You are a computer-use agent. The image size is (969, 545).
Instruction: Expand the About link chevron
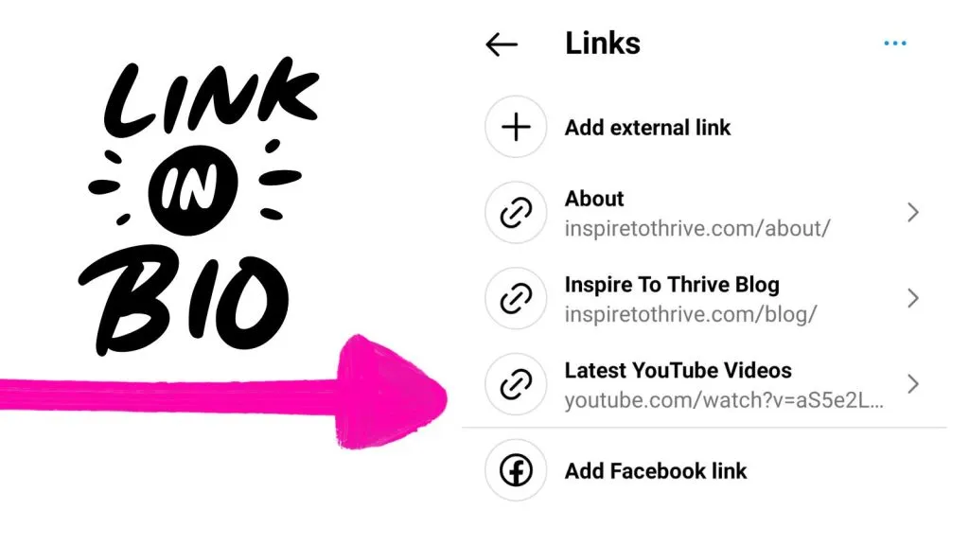[x=913, y=213]
